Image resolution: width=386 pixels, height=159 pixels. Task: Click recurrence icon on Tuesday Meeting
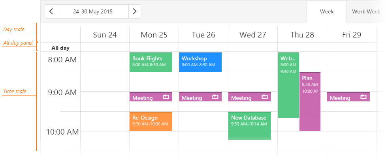[x=215, y=97]
